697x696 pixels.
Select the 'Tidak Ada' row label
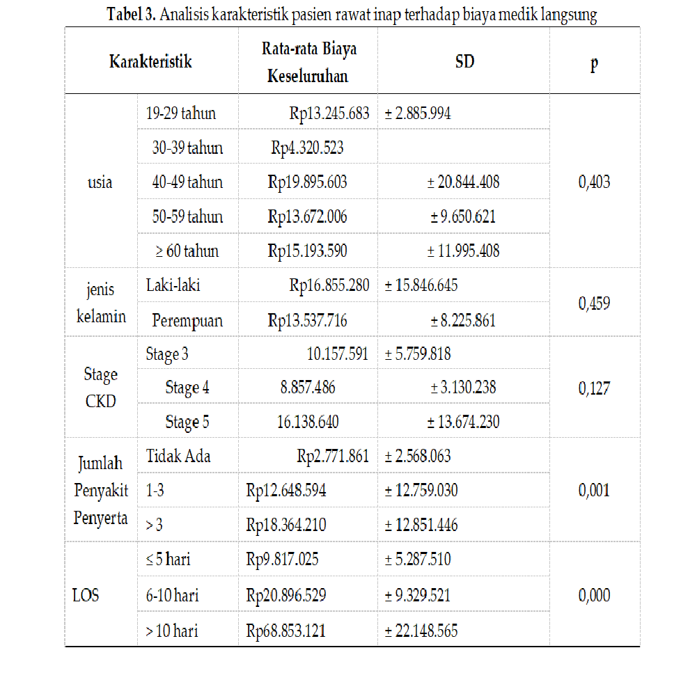pos(178,456)
